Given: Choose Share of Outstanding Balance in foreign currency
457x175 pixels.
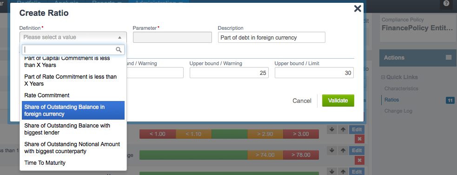Looking at the screenshot, I should tap(73, 111).
